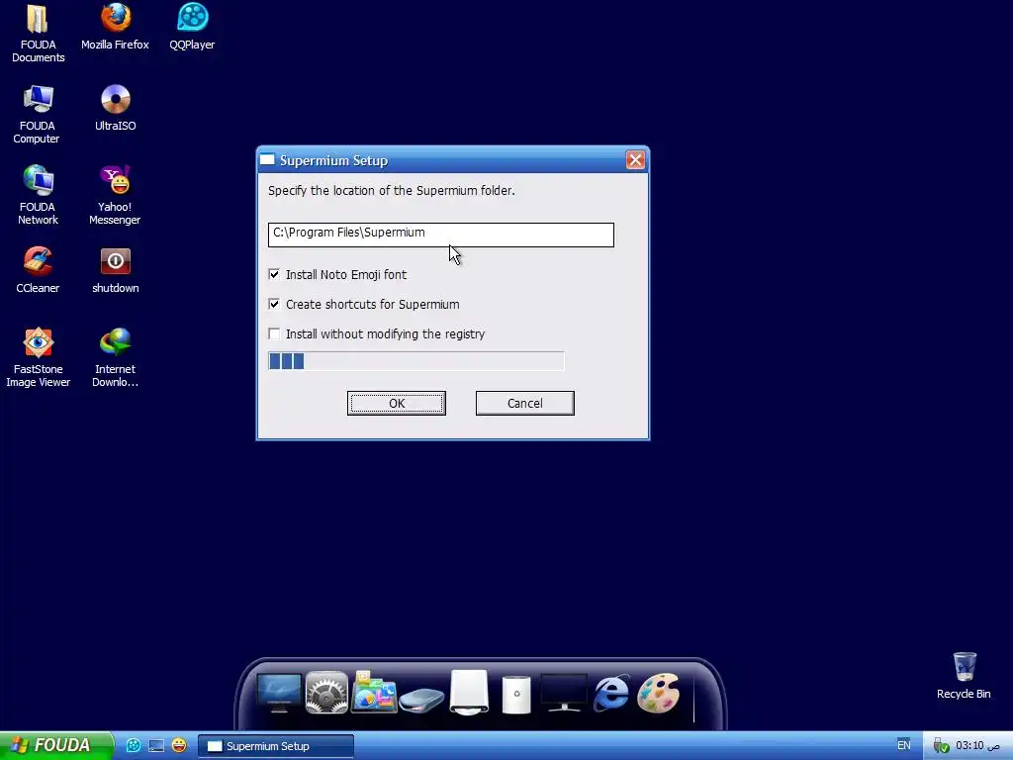Viewport: 1013px width, 760px height.
Task: Click the pictures folder dock icon
Action: click(374, 693)
